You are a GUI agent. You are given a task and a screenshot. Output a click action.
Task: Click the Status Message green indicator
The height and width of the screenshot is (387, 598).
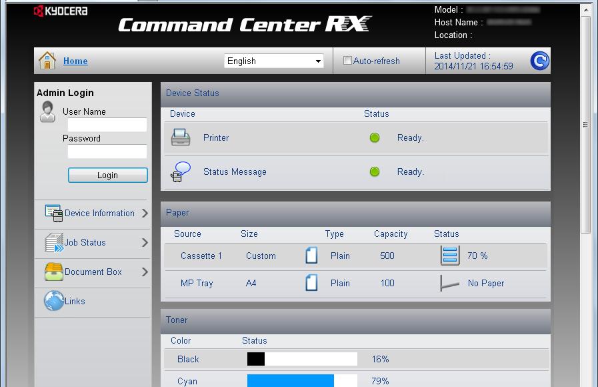[x=375, y=171]
